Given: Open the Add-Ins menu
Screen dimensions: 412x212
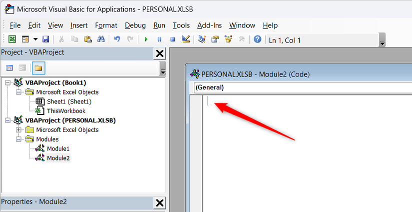Looking at the screenshot, I should pos(209,25).
